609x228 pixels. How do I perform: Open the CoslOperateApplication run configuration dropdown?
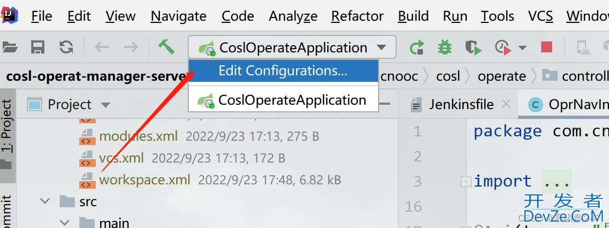click(292, 47)
